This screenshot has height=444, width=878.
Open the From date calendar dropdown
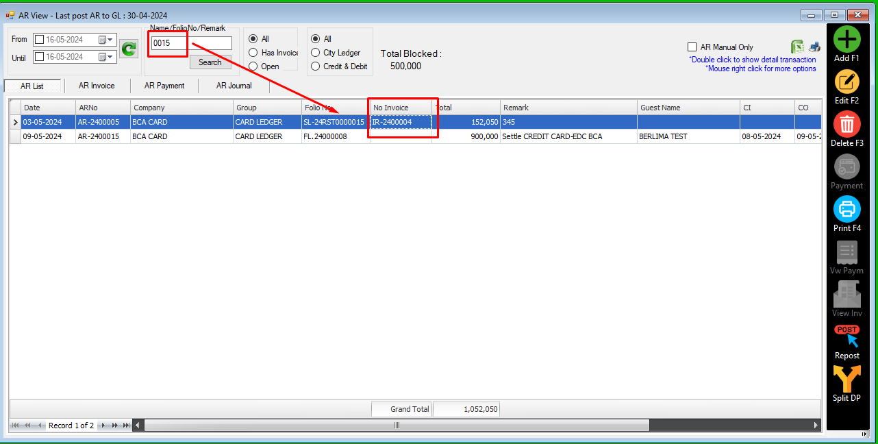coord(106,40)
